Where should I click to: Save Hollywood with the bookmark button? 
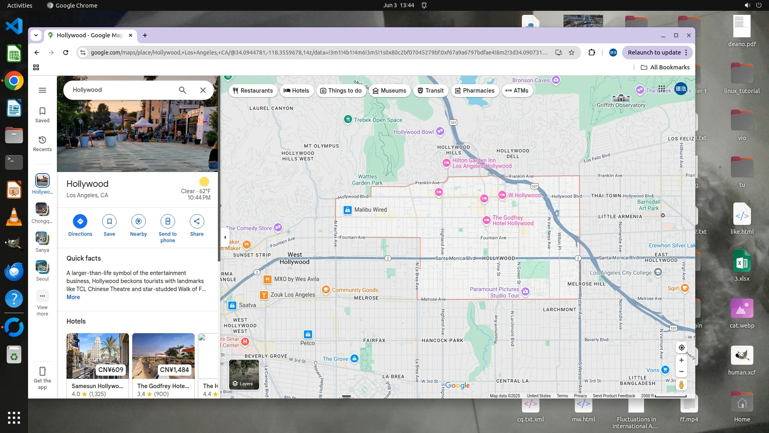click(109, 221)
